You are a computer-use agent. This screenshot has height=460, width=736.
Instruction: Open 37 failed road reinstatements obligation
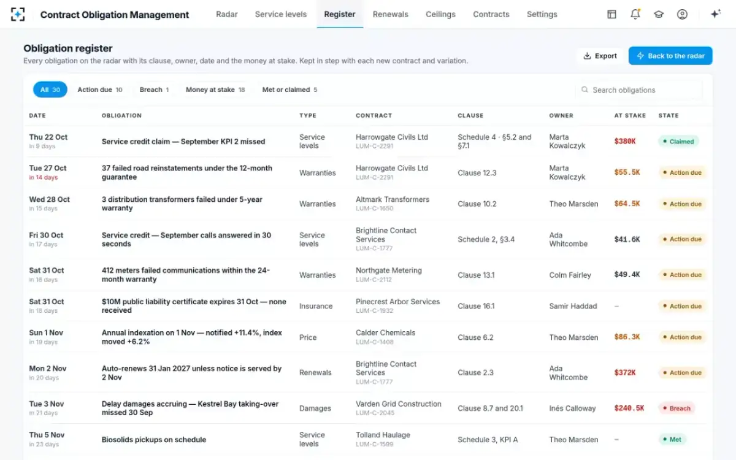point(368,172)
